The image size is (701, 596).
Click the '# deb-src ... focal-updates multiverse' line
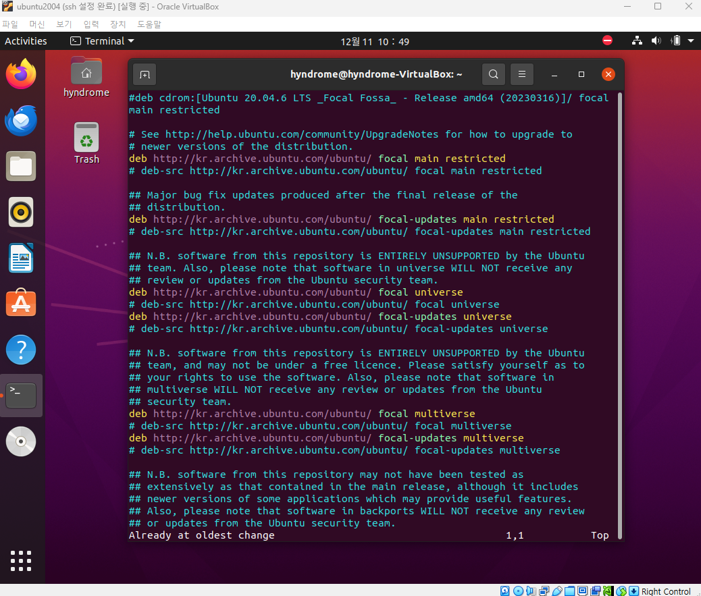pos(344,450)
